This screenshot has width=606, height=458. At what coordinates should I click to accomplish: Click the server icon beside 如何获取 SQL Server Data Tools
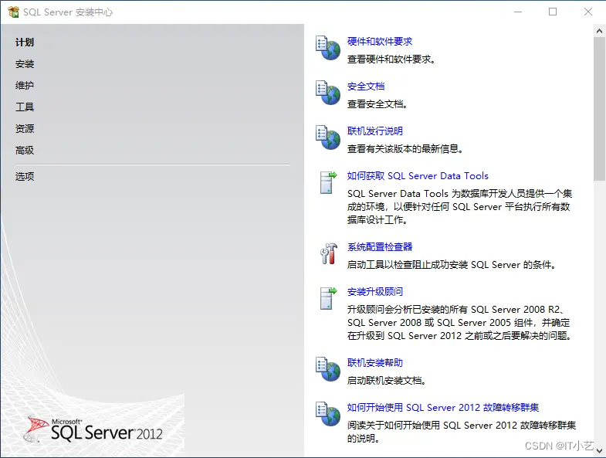pos(328,182)
